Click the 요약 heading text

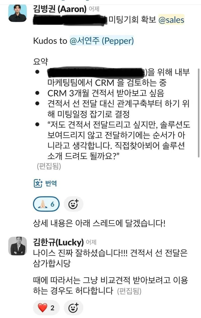pos(40,62)
